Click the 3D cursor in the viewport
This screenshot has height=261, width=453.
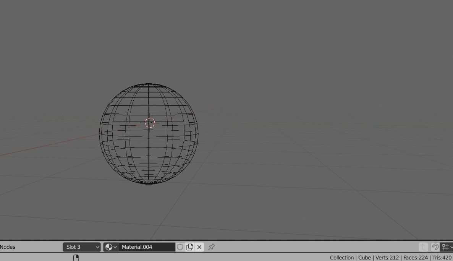[x=149, y=123]
